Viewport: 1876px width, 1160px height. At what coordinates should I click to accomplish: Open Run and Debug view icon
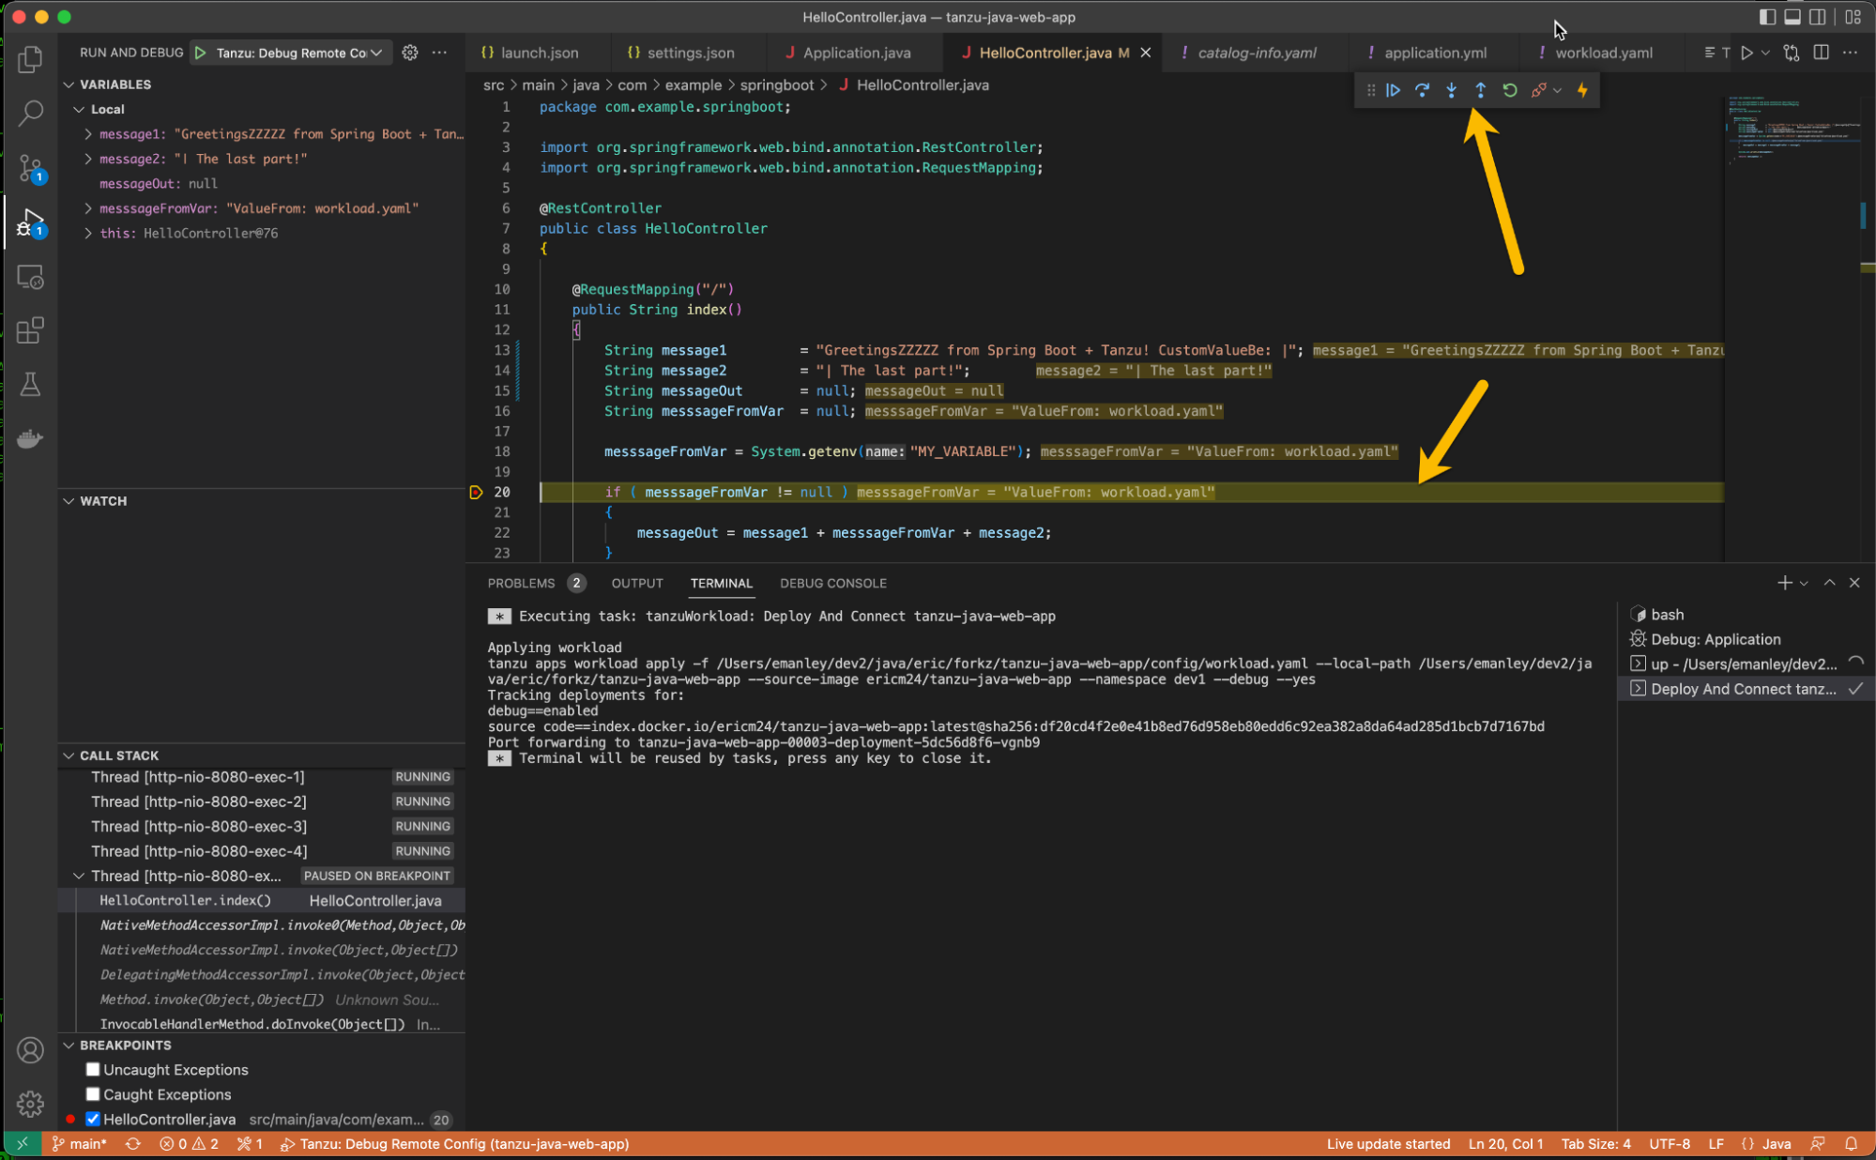point(30,223)
